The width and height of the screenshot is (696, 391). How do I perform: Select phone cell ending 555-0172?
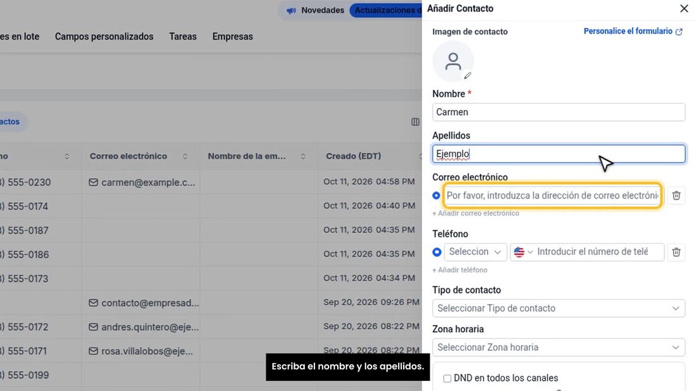pyautogui.click(x=24, y=327)
